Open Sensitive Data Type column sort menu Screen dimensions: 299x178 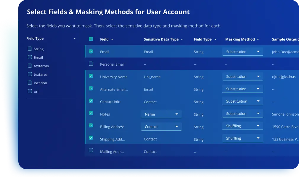(182, 39)
